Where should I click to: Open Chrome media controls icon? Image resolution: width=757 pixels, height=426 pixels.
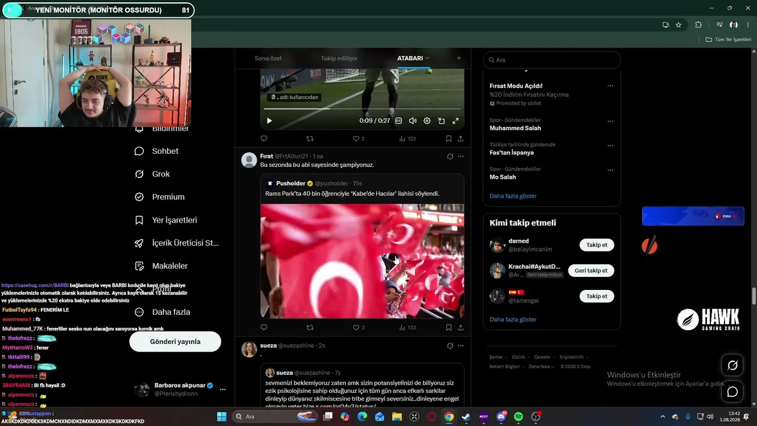pyautogui.click(x=719, y=25)
